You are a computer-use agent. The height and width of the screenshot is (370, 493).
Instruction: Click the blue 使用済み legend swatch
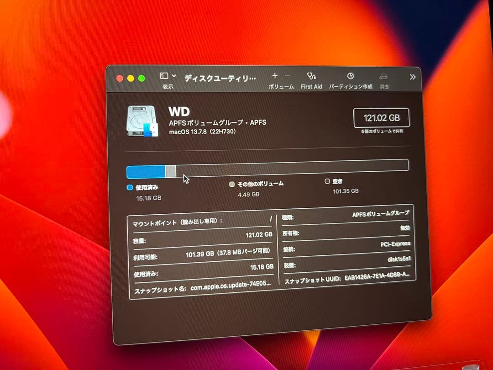(x=130, y=188)
